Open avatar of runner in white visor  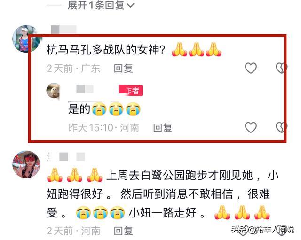(26, 39)
